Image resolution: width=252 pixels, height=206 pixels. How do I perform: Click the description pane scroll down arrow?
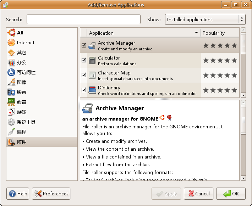click(243, 178)
